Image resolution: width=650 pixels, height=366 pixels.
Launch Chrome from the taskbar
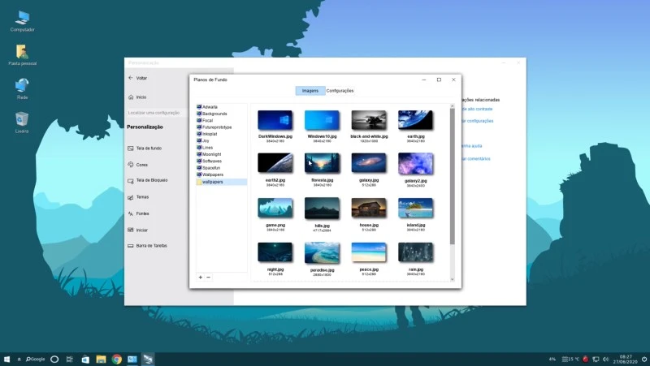coord(117,359)
